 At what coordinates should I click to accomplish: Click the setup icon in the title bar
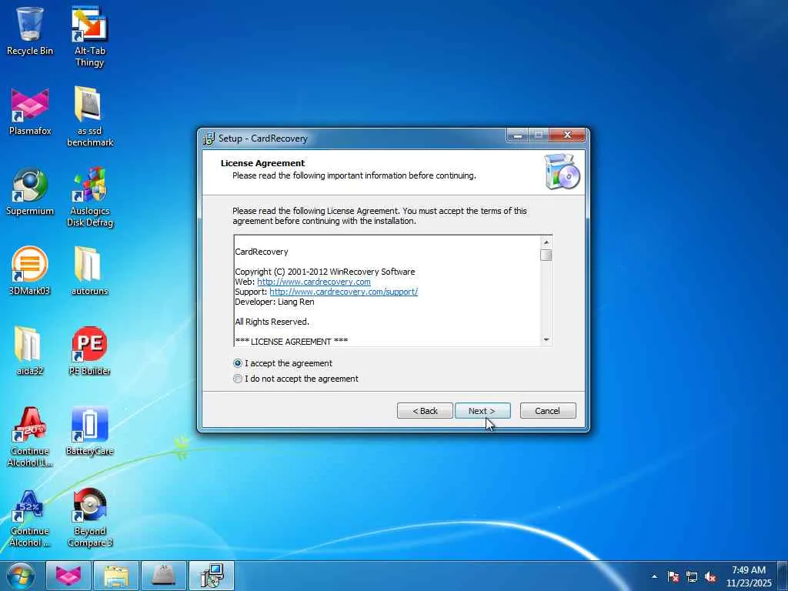pos(208,139)
